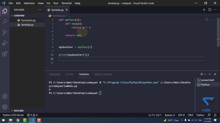This screenshot has width=220, height=123.
Task: Open the Run menu
Action: pos(56,3)
